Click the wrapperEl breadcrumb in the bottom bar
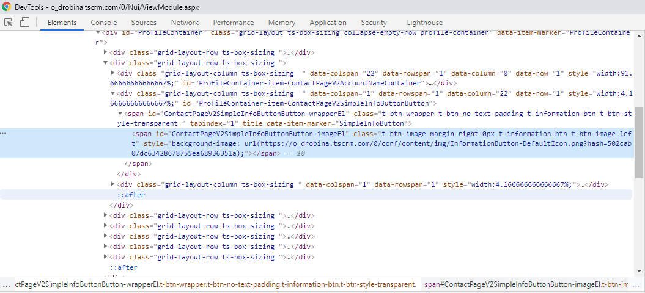 pos(216,284)
